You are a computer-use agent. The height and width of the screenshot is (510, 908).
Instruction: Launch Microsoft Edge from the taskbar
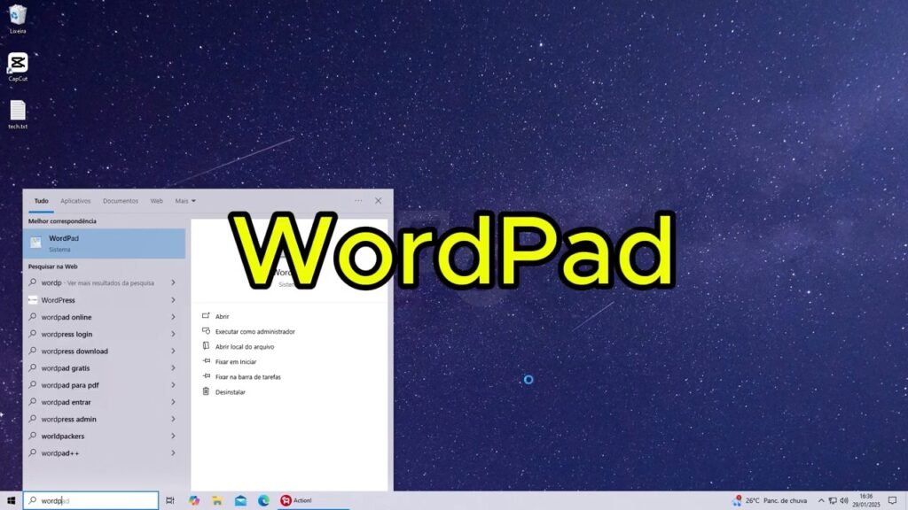point(263,501)
